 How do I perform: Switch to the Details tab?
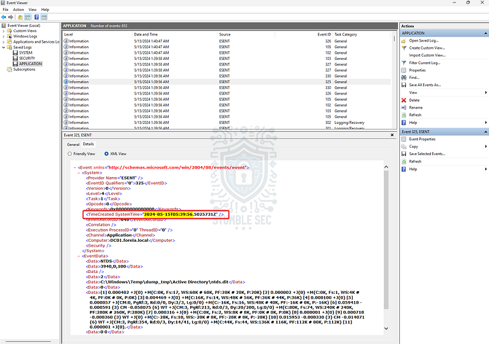(x=88, y=144)
